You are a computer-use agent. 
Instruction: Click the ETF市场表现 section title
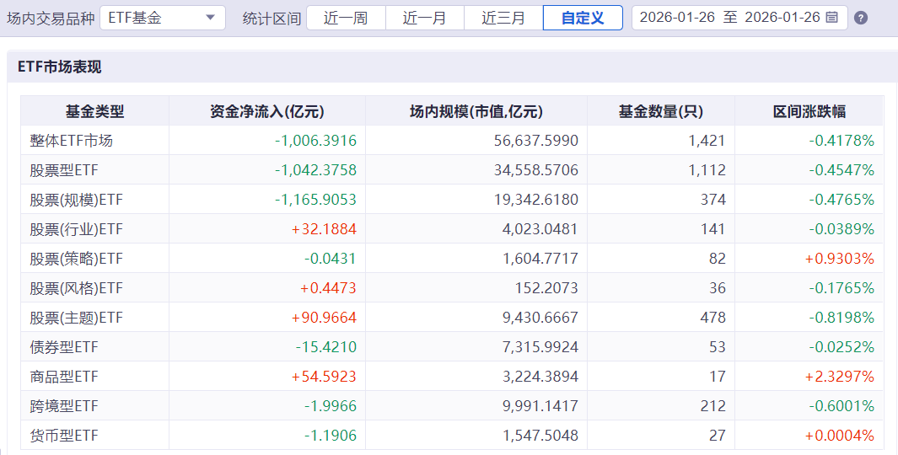coord(60,67)
